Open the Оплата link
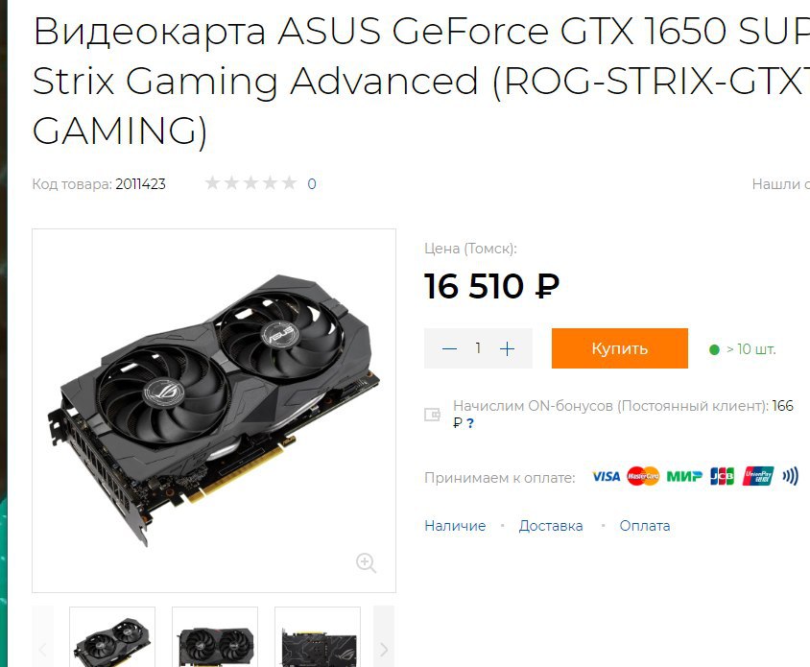 coord(645,526)
